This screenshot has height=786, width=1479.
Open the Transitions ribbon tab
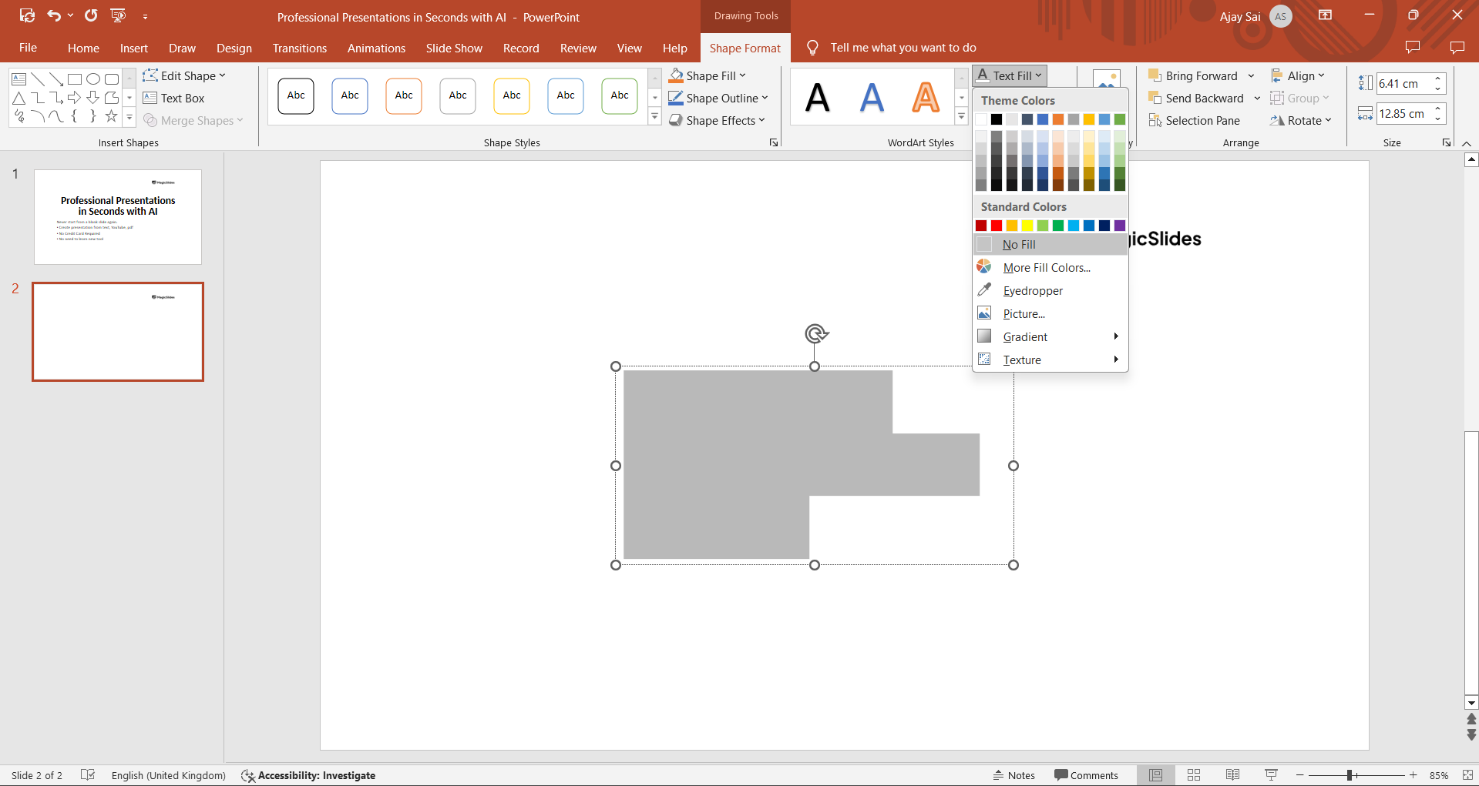[x=300, y=48]
